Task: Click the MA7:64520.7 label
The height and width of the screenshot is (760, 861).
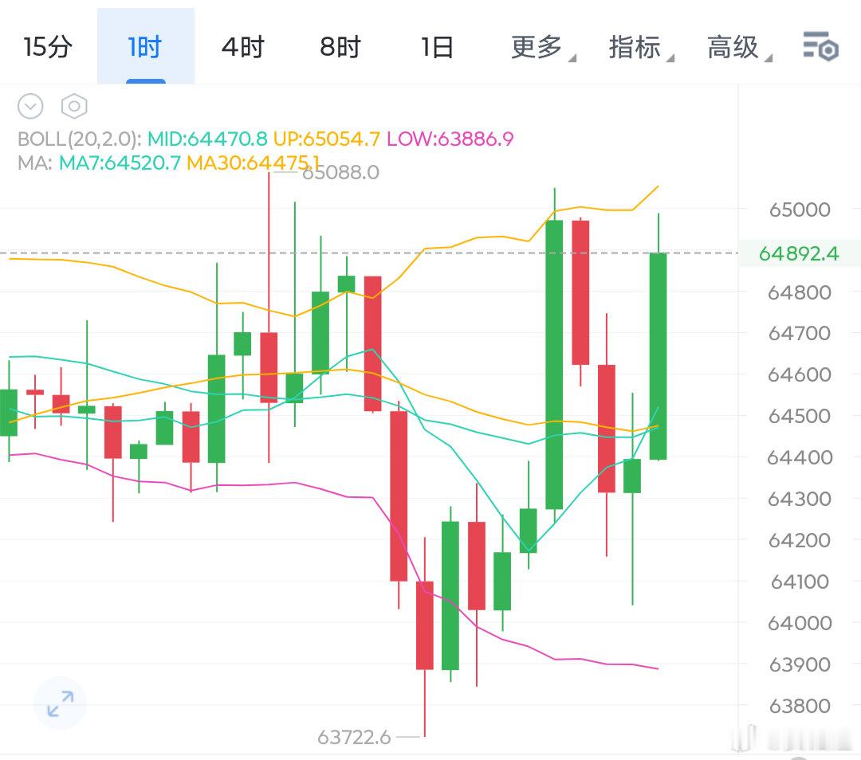Action: coord(120,163)
